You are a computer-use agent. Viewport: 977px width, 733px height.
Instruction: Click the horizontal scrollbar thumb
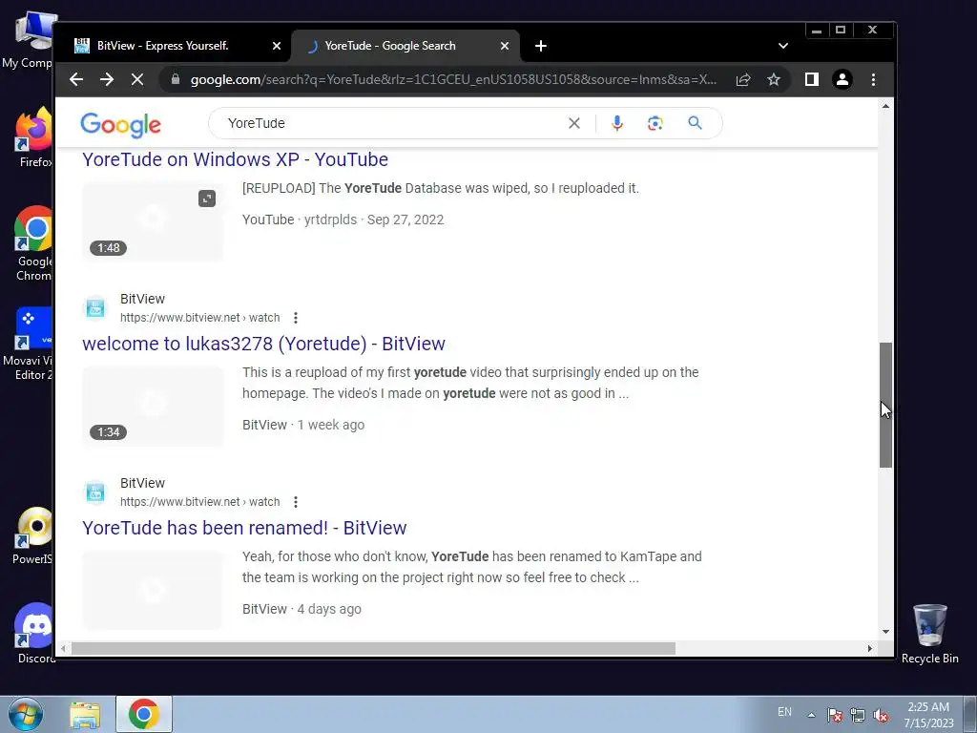(x=373, y=648)
